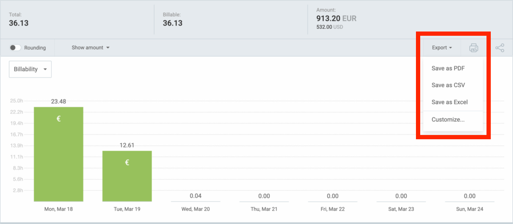The height and width of the screenshot is (224, 513).
Task: Click the printer icon
Action: pos(474,48)
